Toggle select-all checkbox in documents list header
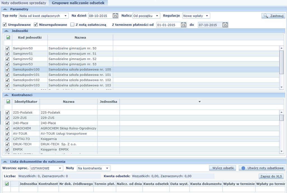 click(7, 184)
